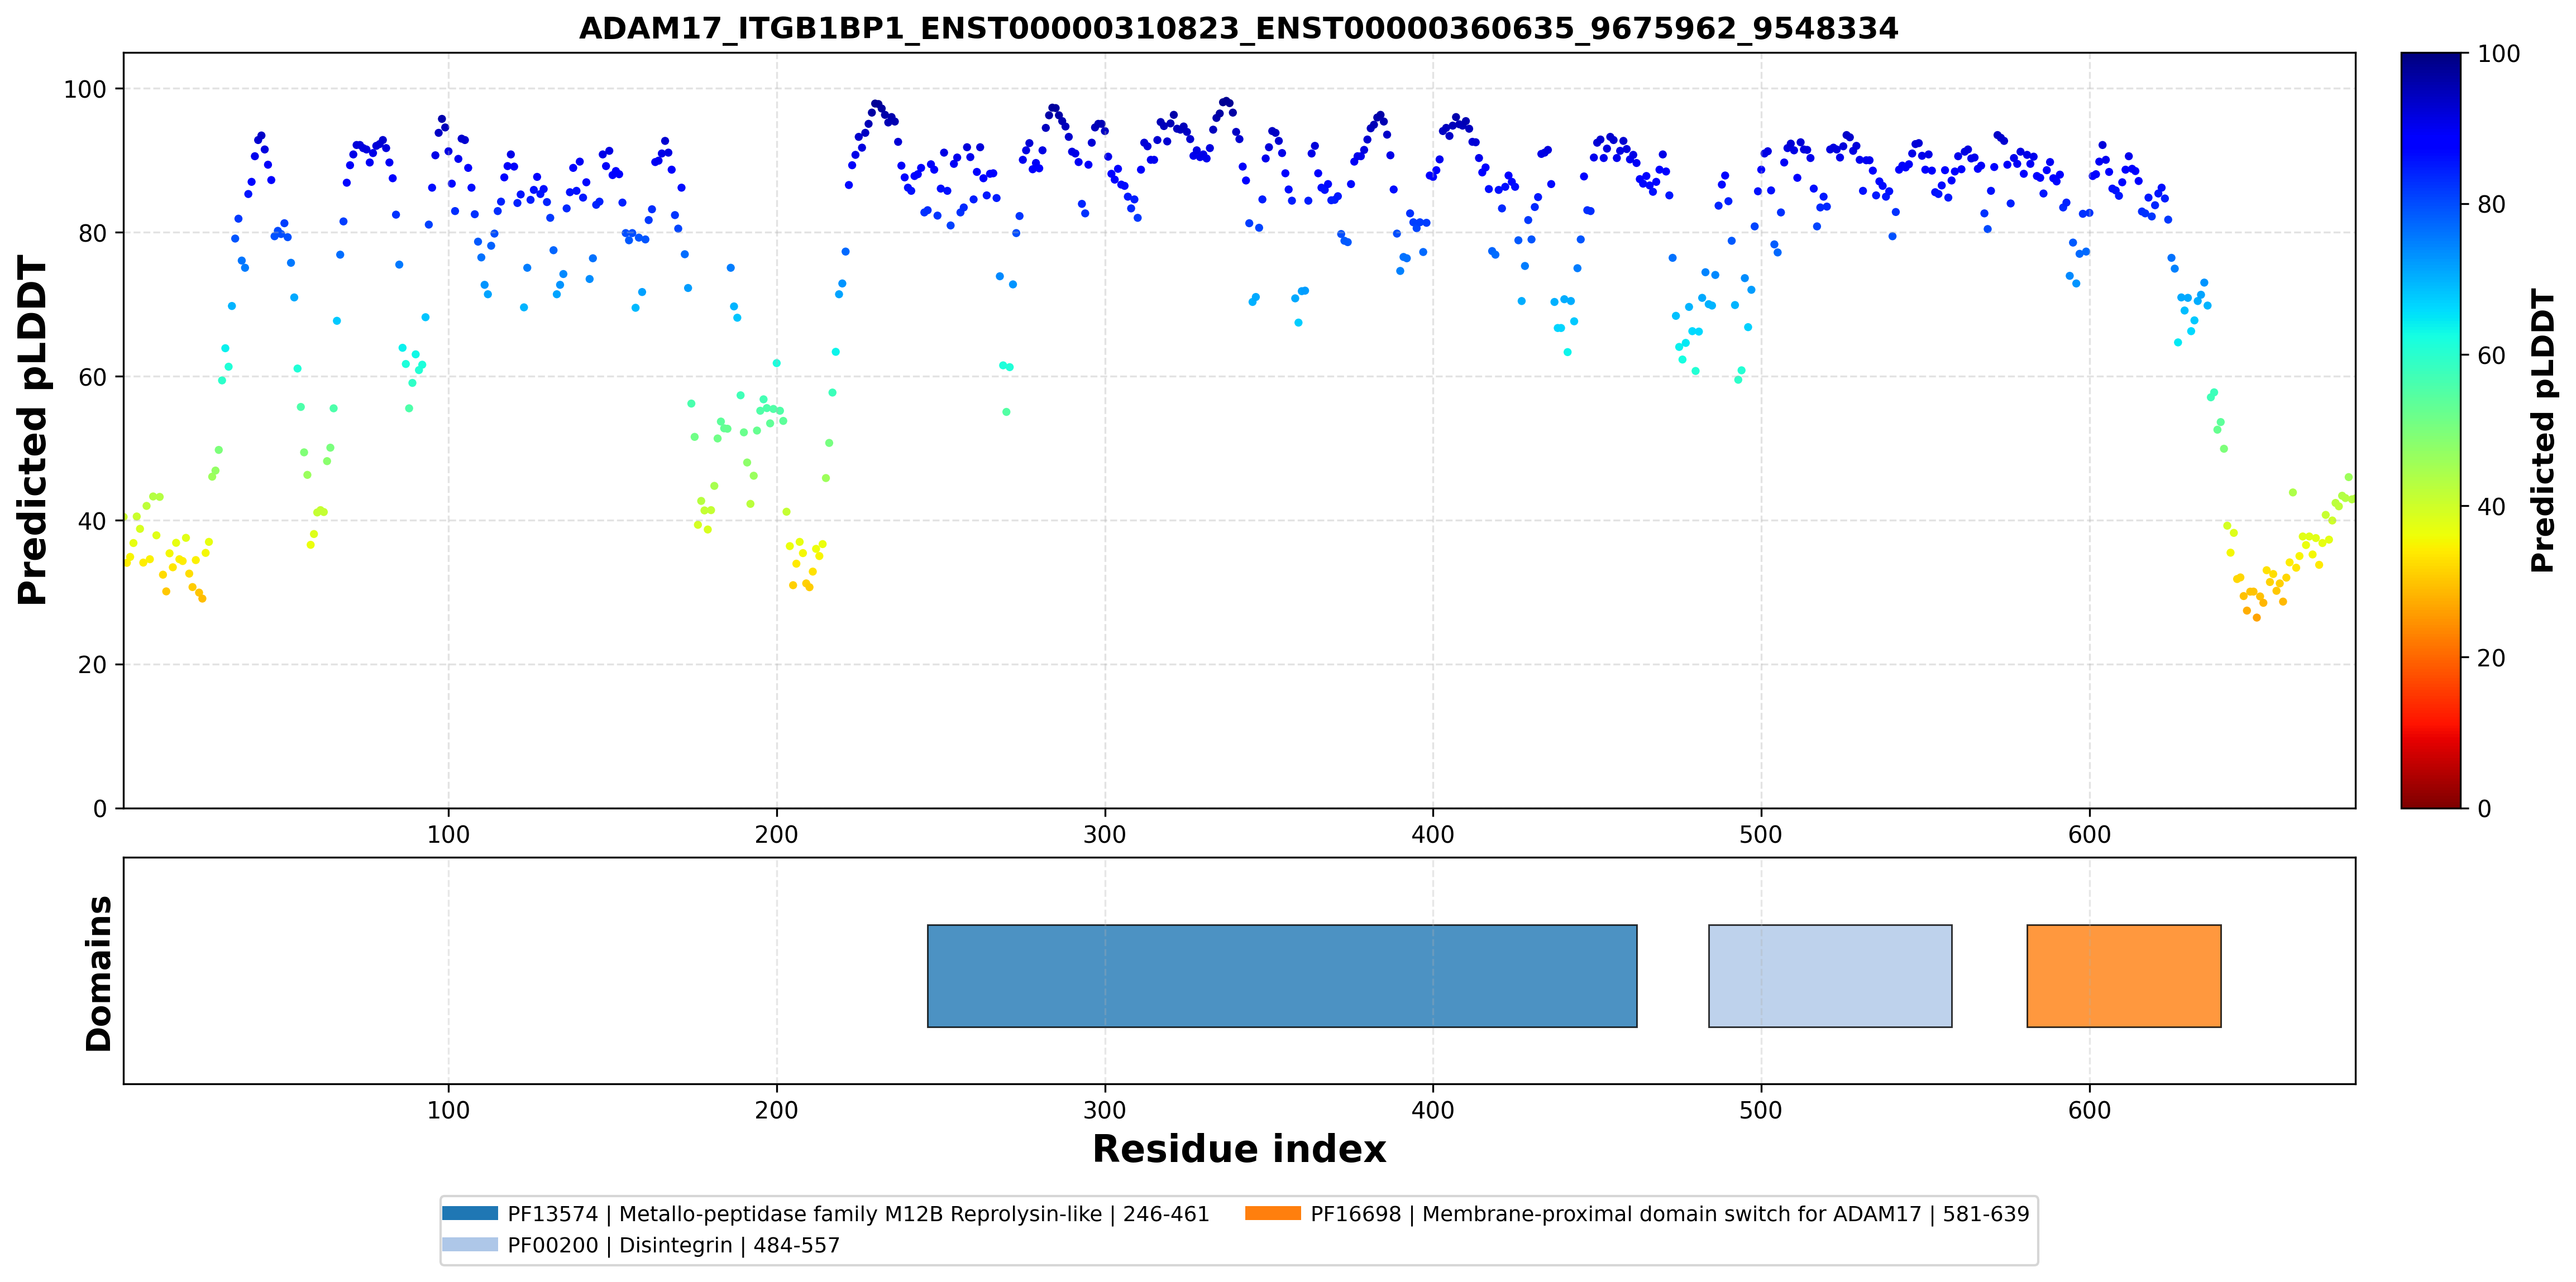Click the colorbar Predicted pLDDT label
2576x1282 pixels.
coord(2542,431)
